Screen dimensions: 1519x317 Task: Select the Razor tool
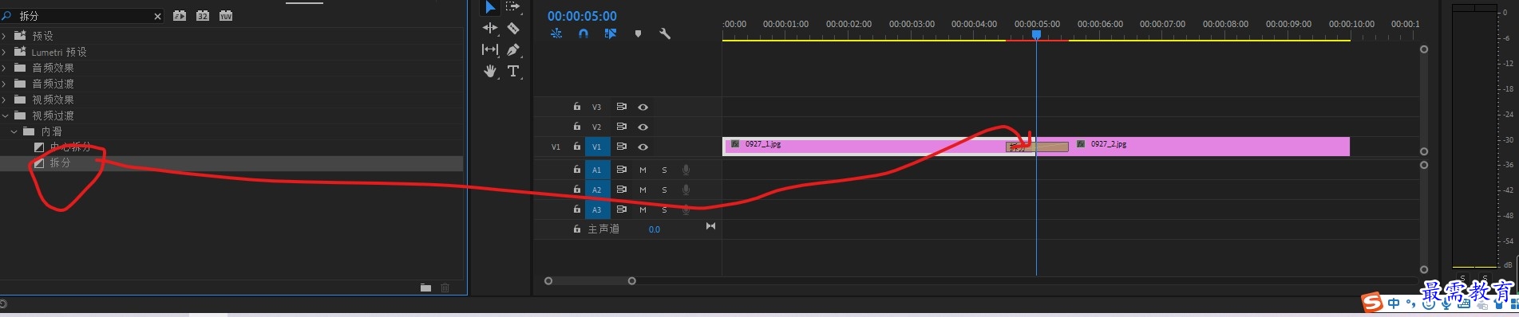[x=513, y=28]
